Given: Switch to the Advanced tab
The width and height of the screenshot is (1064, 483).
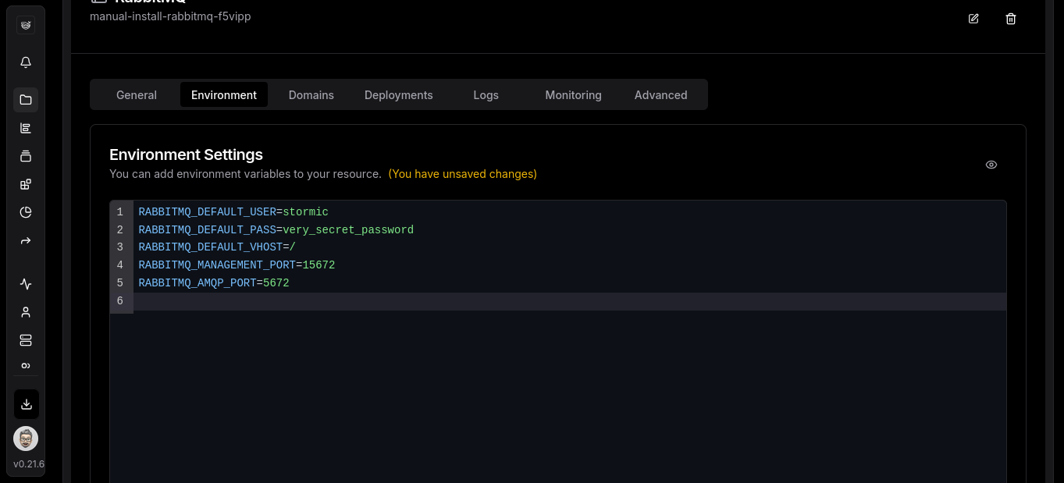Looking at the screenshot, I should (661, 94).
